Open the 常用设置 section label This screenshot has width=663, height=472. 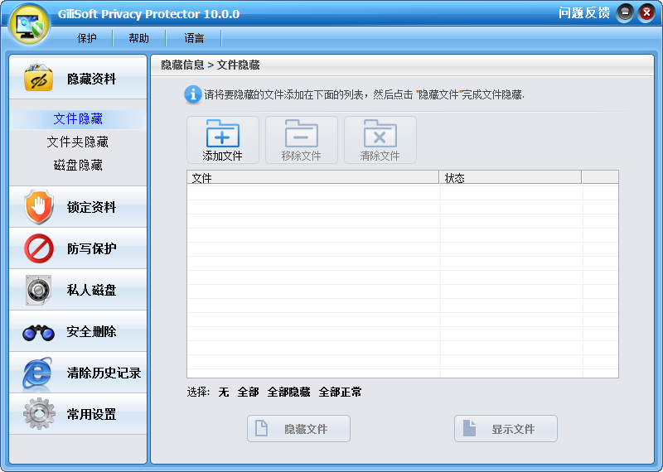(x=91, y=415)
